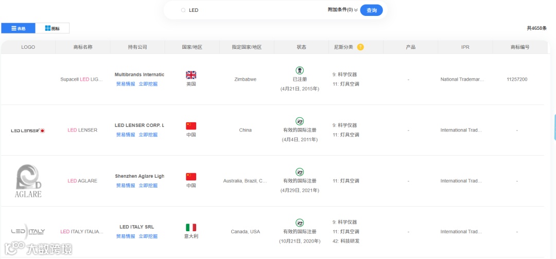Viewport: 556px width, 259px height.
Task: Click the yellow question mark help icon
Action: pyautogui.click(x=360, y=47)
